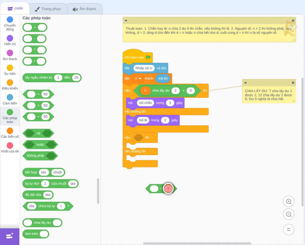Close the CHIA LẤY DƯ comment note
Viewport: 305px width, 245px height.
click(293, 83)
